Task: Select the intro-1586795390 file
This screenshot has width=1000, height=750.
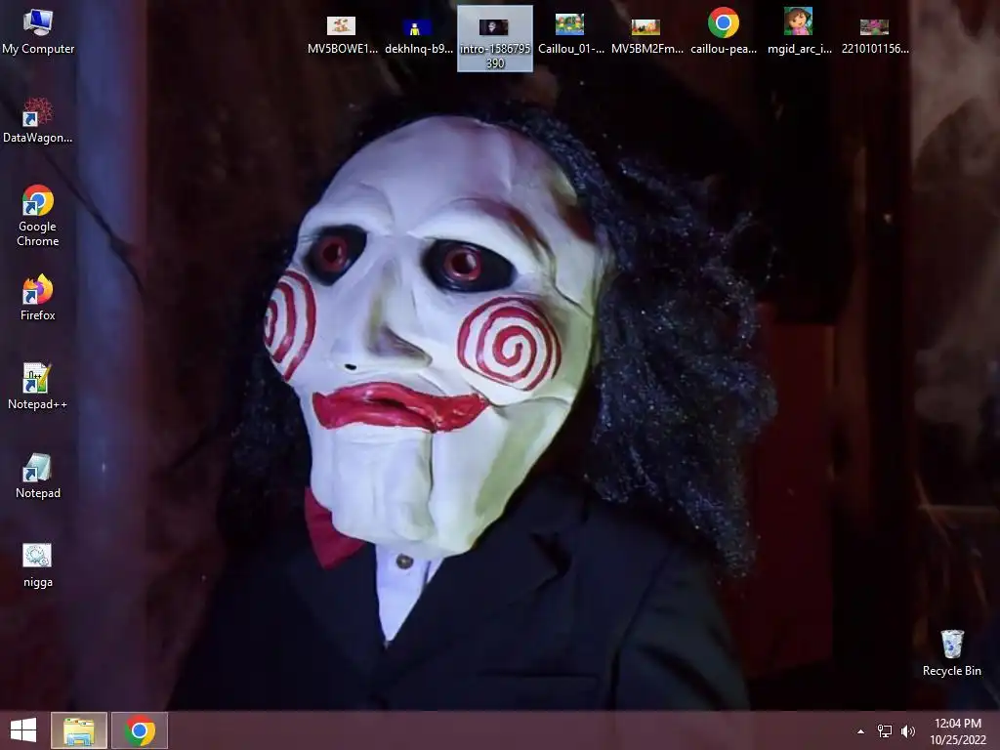Action: [495, 39]
